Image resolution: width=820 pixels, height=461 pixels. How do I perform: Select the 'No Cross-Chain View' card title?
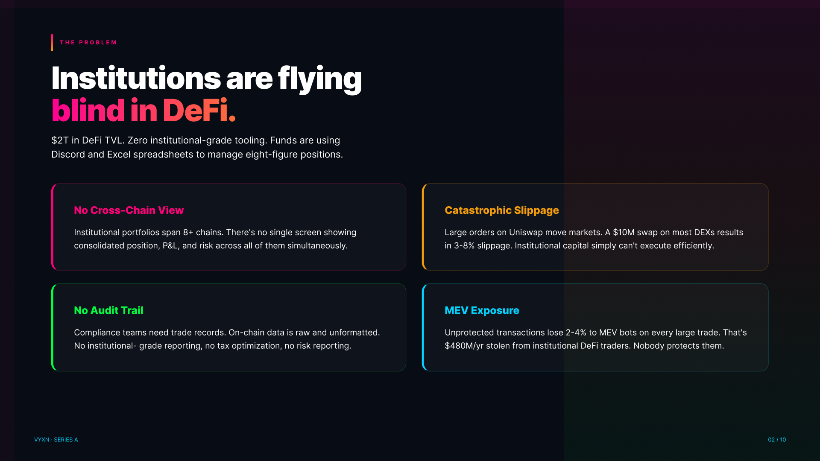tap(129, 210)
